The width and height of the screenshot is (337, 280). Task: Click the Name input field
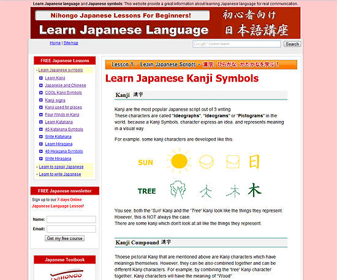tap(71, 219)
